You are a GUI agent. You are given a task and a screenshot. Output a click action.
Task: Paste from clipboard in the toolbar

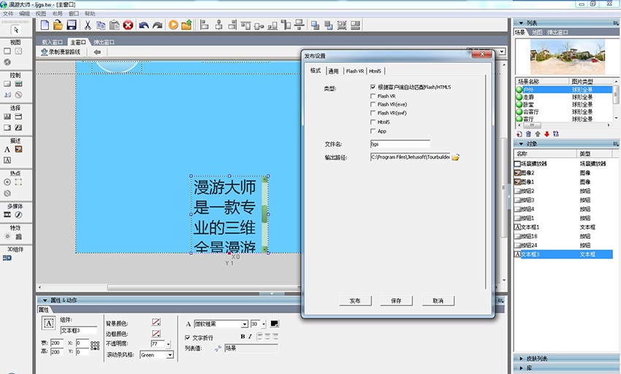coord(115,25)
